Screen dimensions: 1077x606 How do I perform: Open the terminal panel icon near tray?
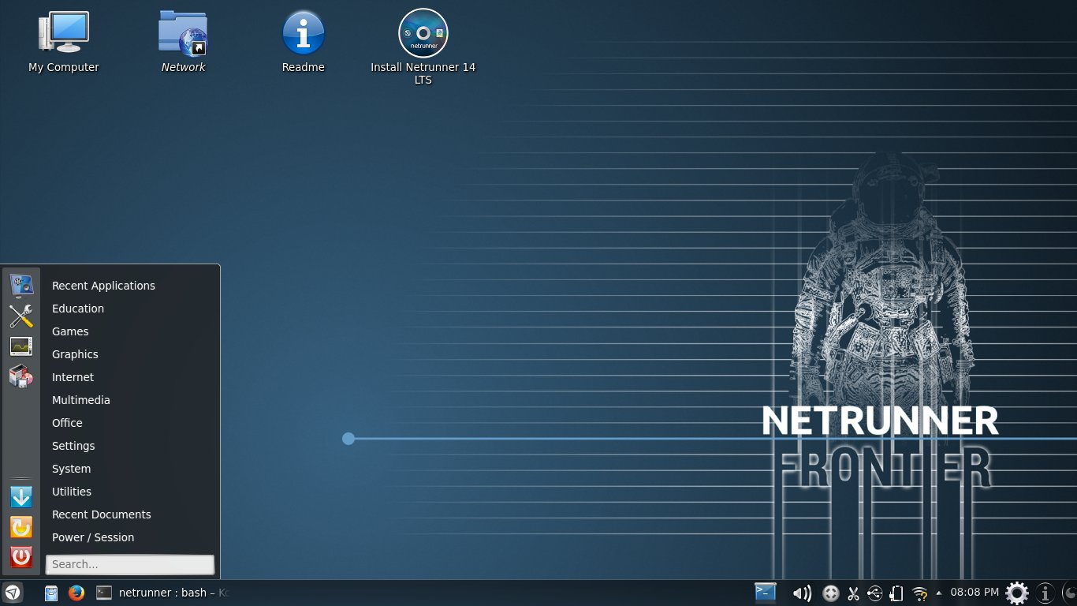[x=765, y=593]
